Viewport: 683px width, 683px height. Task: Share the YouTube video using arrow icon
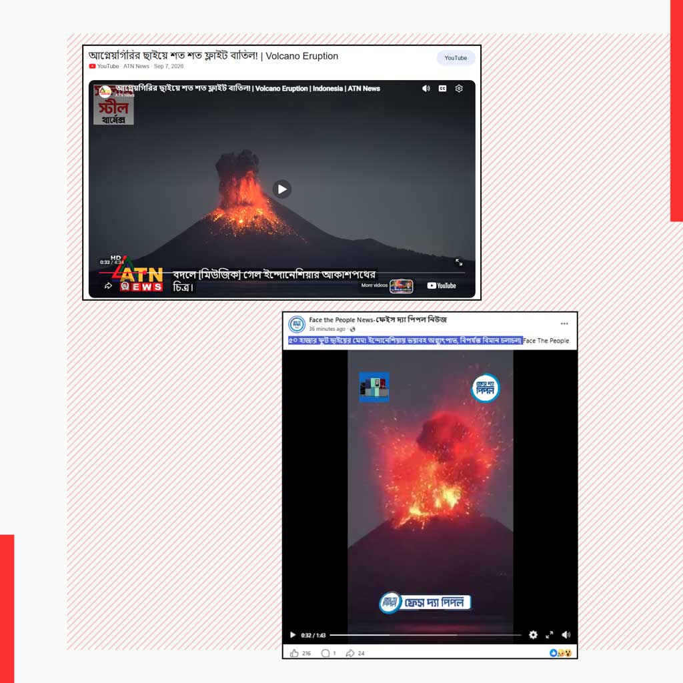coord(108,285)
